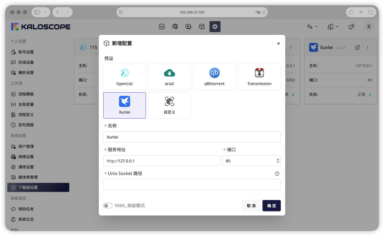
Task: Select the OpenList preset card
Action: coord(125,77)
